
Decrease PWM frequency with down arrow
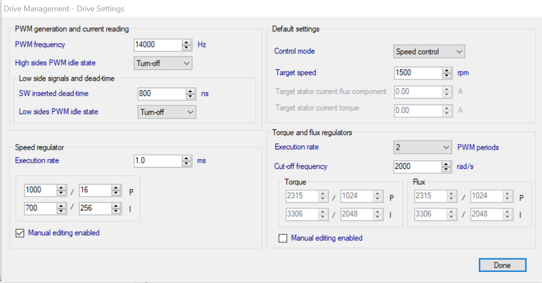[x=187, y=48]
